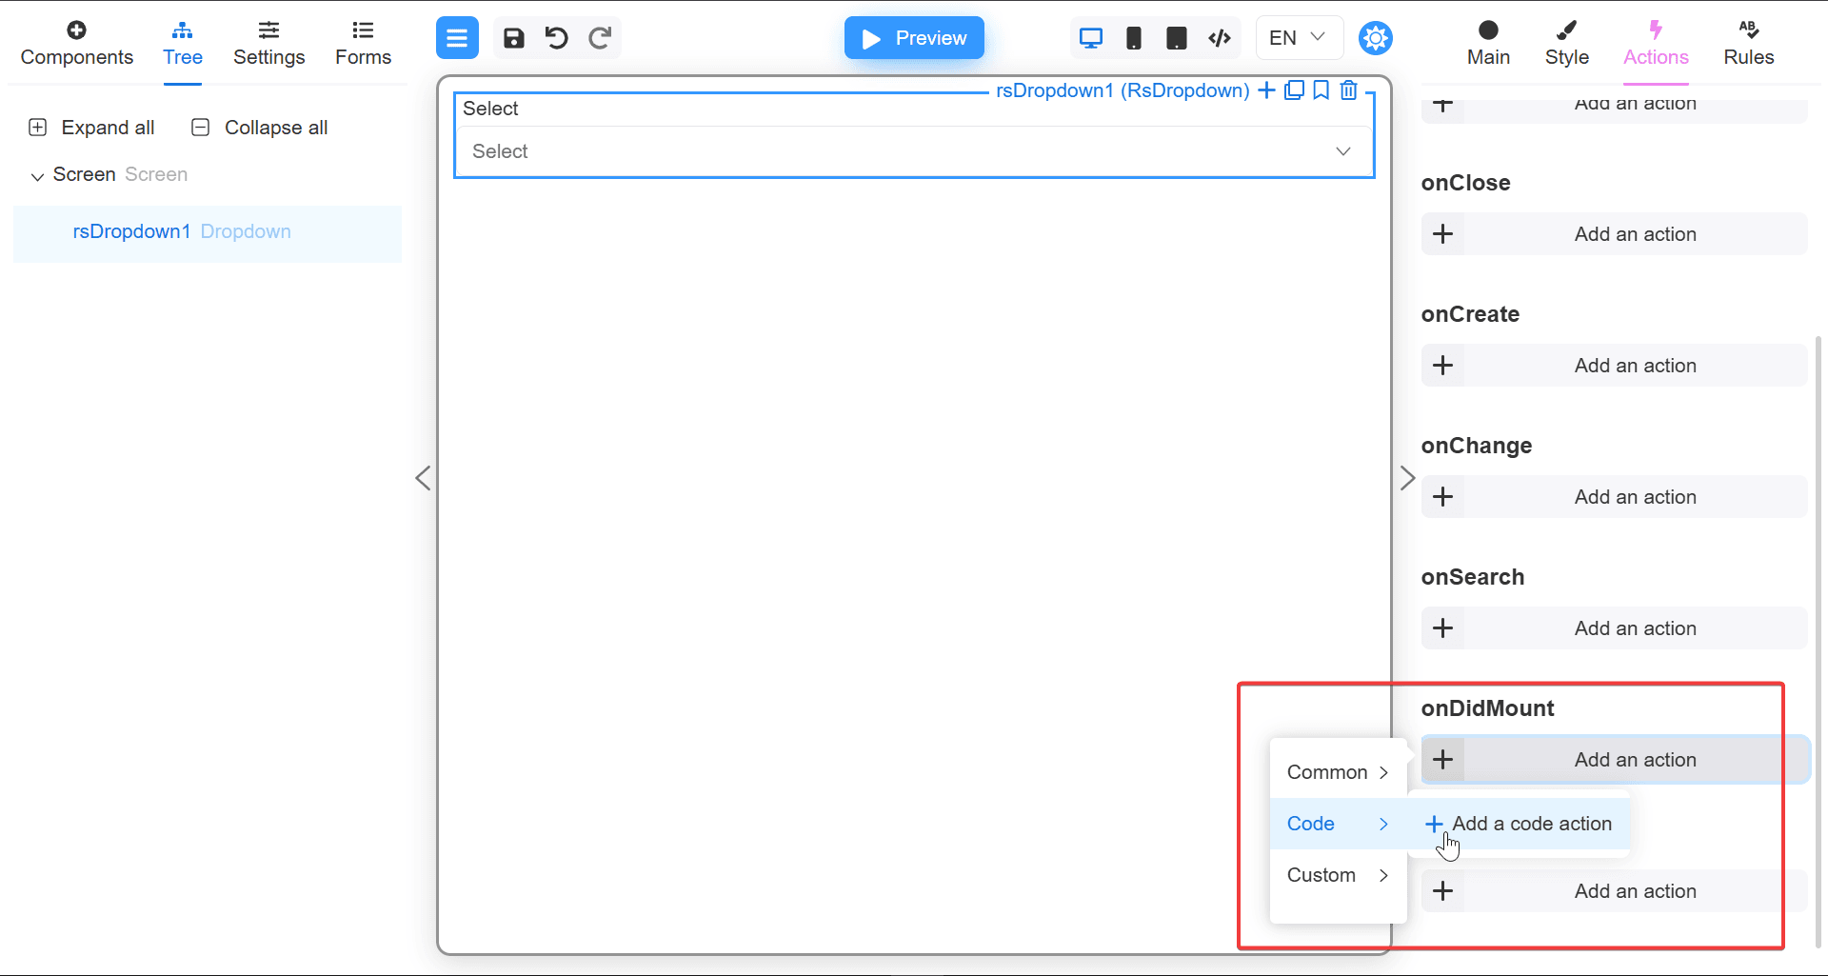This screenshot has height=976, width=1828.
Task: Clone rsDropdown1 with the copy icon
Action: click(x=1294, y=90)
